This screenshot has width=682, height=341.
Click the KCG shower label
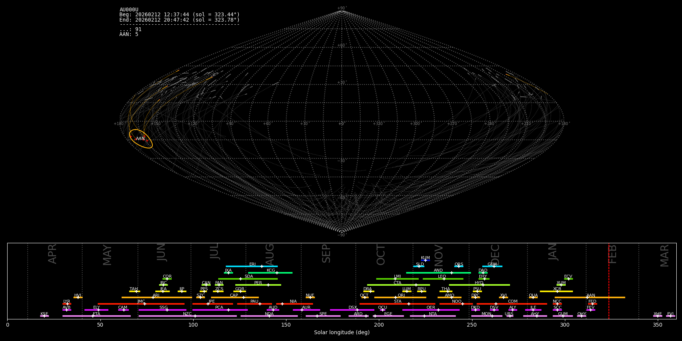click(271, 271)
